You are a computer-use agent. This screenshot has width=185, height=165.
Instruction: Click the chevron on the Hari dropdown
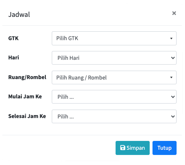(173, 58)
